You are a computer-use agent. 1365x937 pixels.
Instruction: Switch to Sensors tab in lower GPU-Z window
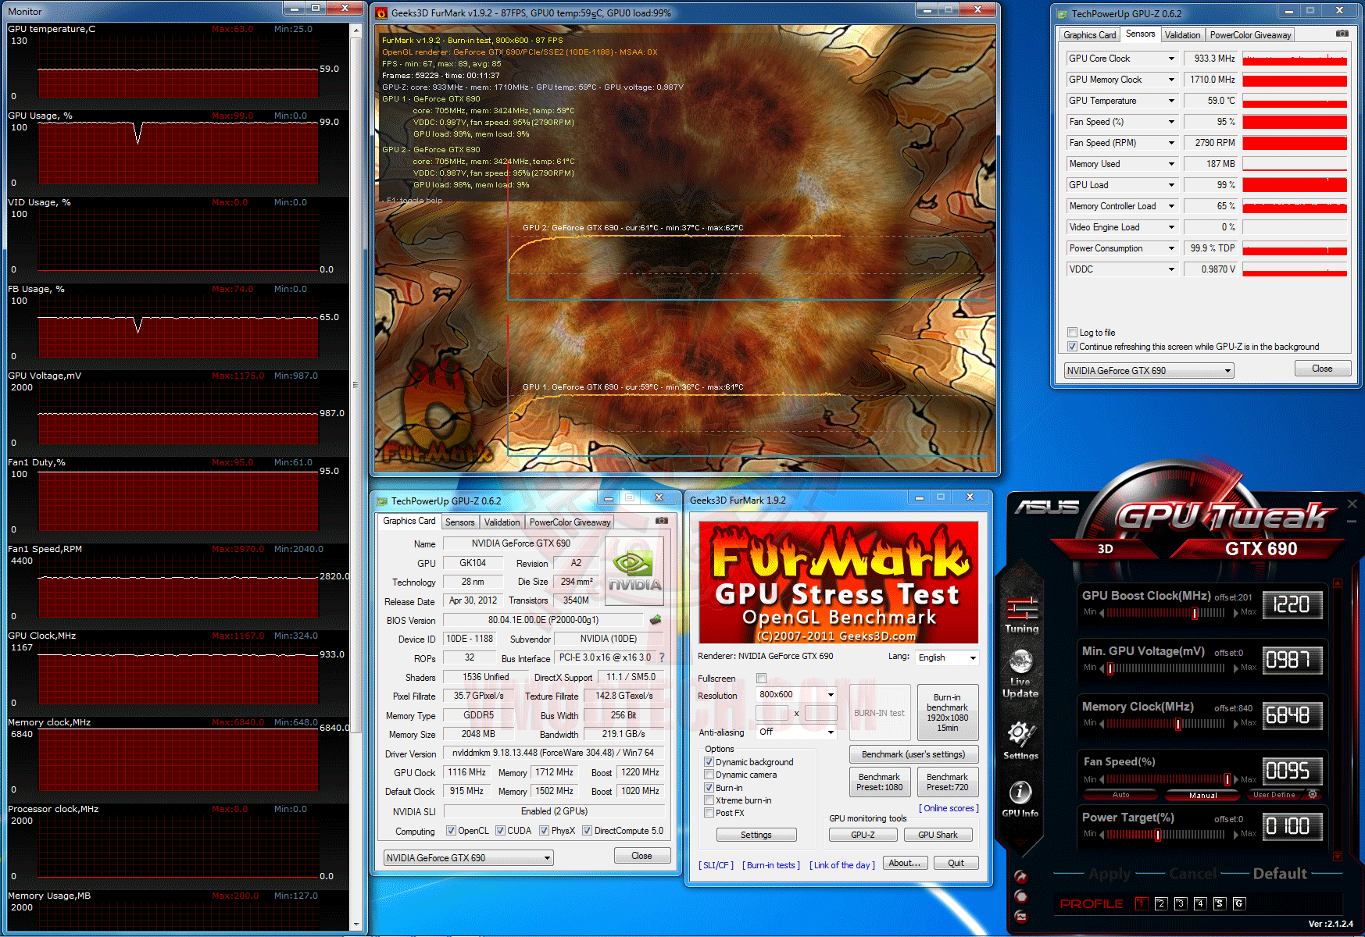click(459, 522)
